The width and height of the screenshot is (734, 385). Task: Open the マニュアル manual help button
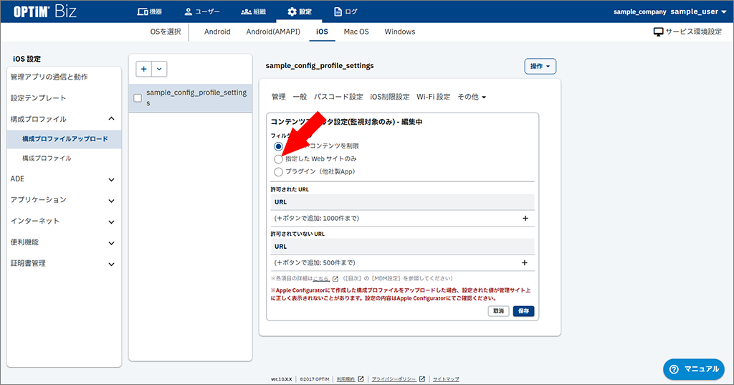click(x=694, y=369)
